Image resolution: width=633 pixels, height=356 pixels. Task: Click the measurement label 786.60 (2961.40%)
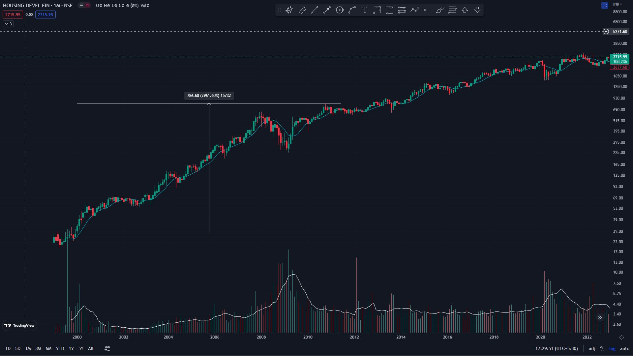click(x=209, y=96)
